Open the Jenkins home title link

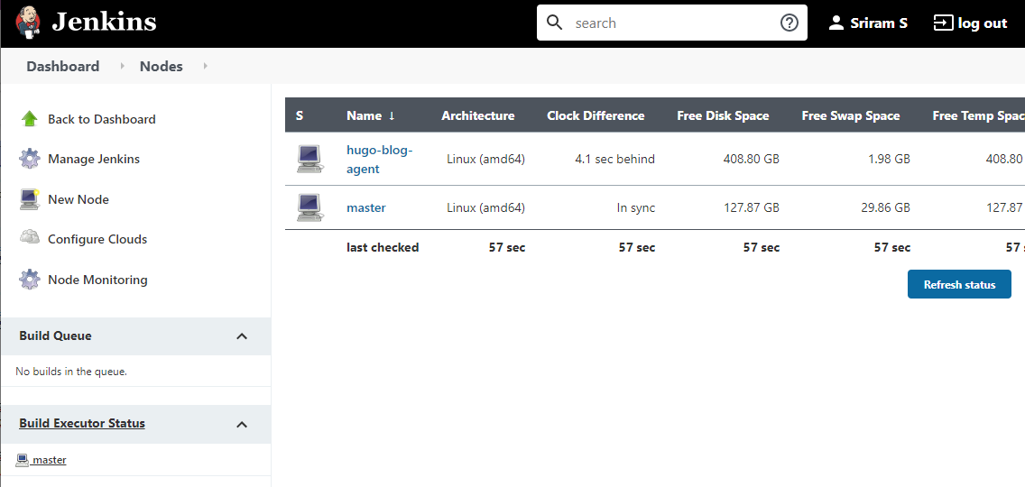(104, 23)
